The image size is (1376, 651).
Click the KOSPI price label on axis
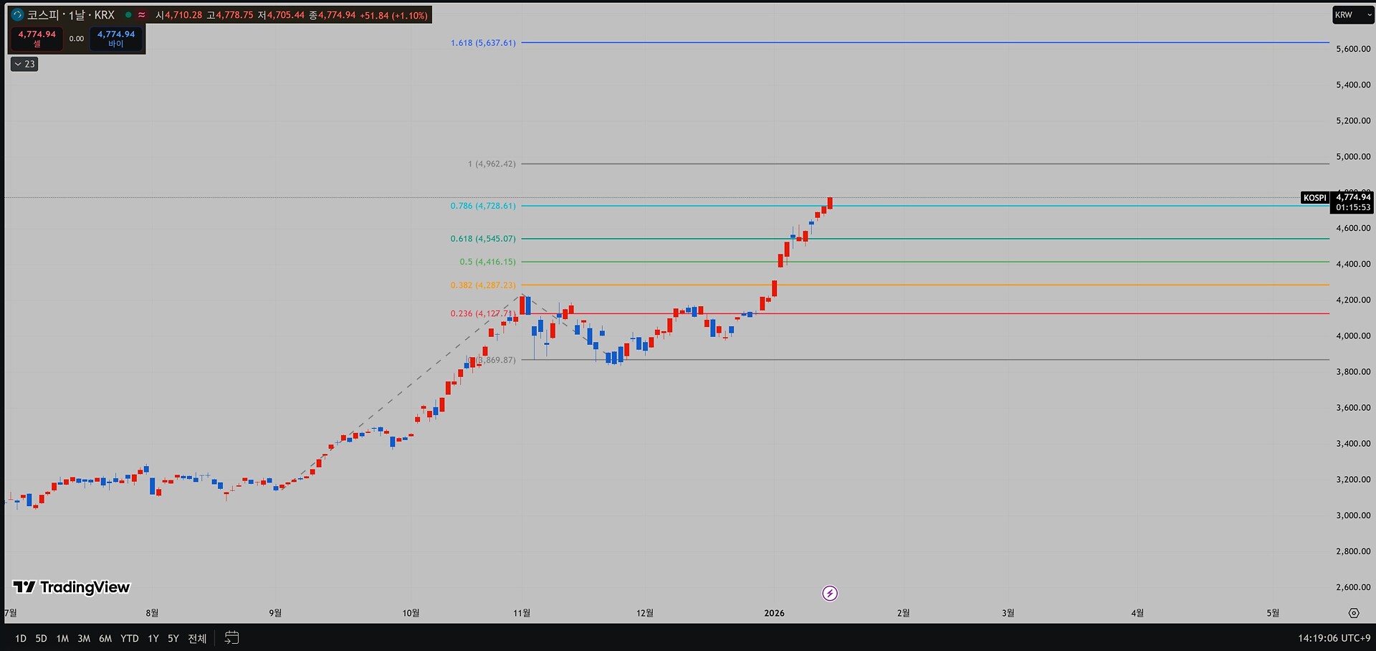[x=1314, y=198]
